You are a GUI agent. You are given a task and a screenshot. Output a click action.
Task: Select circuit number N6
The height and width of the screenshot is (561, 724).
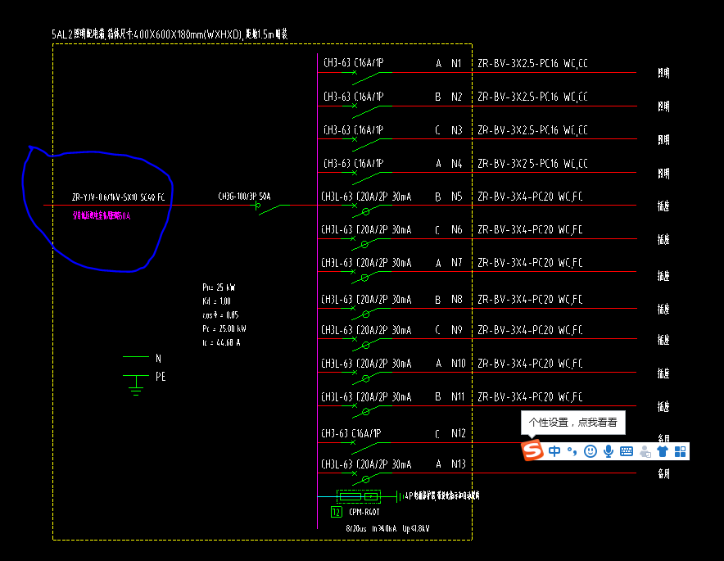tap(456, 229)
